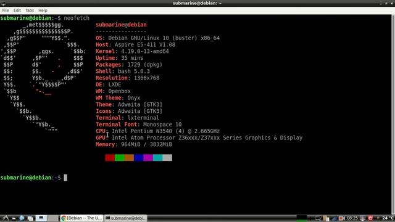Click the 08:25 panel clock
This screenshot has width=395, height=222.
coord(352,218)
